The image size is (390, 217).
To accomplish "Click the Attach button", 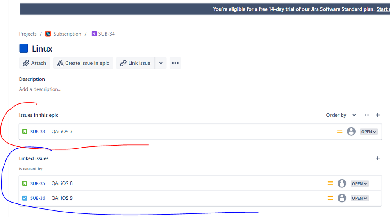I will (34, 63).
